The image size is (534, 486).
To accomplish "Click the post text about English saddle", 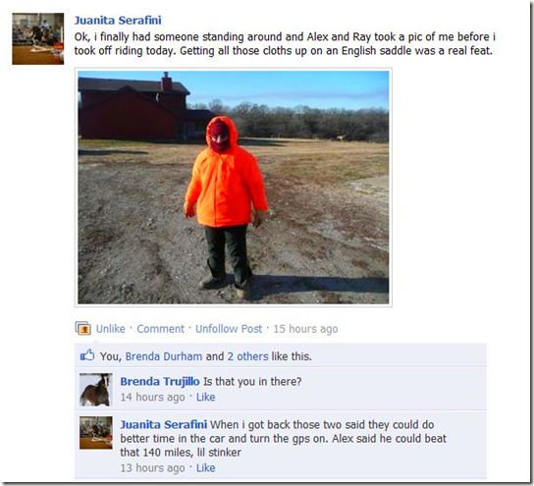I will [285, 43].
